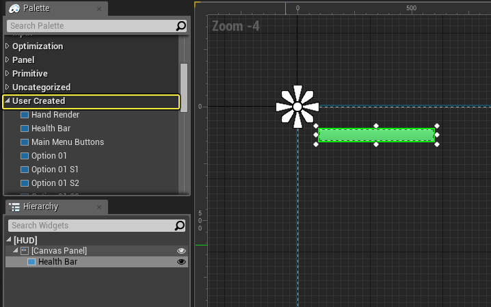The width and height of the screenshot is (491, 307).
Task: Select Hand Render in the palette
Action: pyautogui.click(x=55, y=115)
